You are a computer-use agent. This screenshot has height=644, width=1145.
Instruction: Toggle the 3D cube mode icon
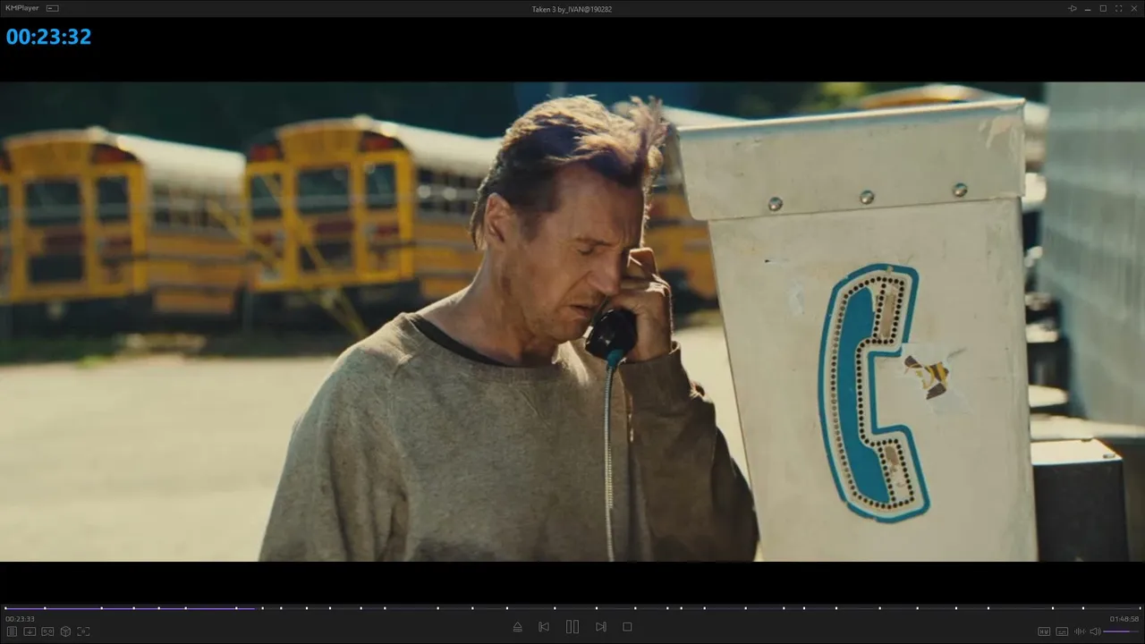66,631
